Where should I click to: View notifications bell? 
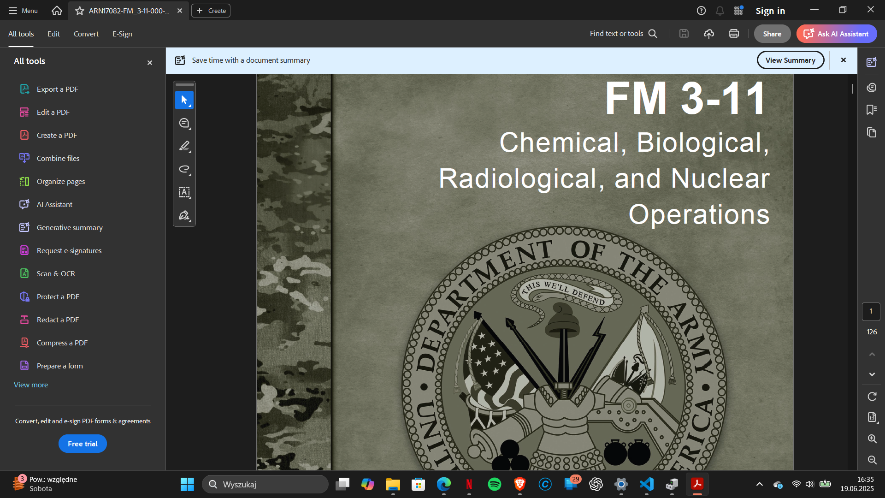(x=720, y=11)
